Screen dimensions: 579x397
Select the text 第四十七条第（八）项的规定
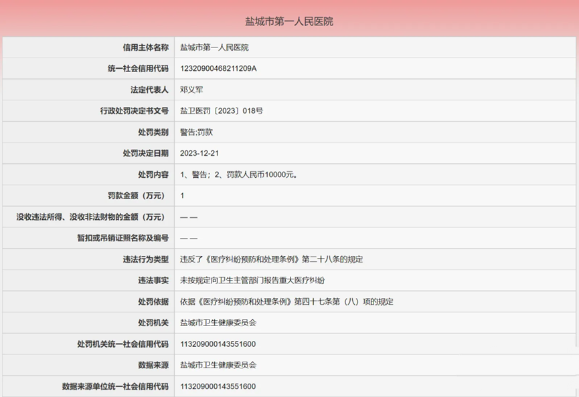pyautogui.click(x=344, y=301)
